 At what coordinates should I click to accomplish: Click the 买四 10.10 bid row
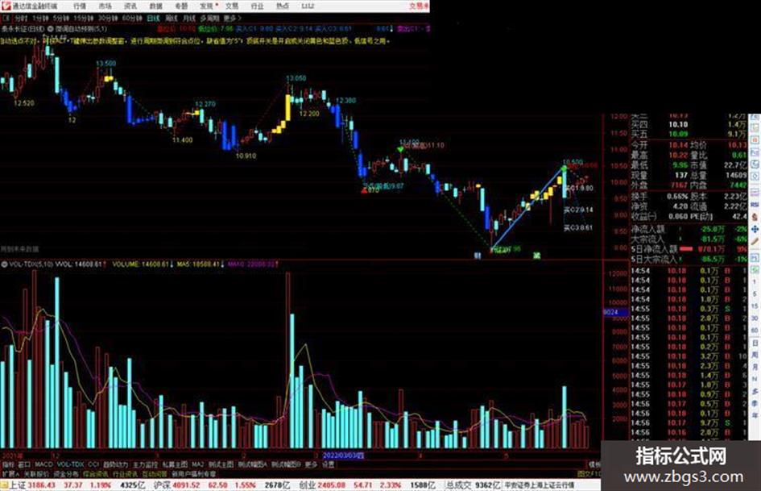(689, 124)
